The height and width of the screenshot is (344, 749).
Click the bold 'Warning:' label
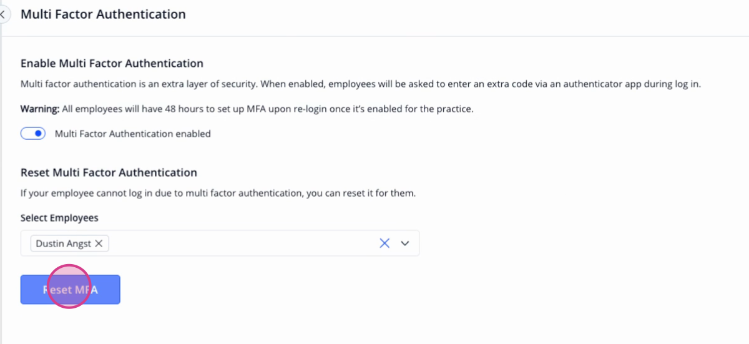coord(40,109)
